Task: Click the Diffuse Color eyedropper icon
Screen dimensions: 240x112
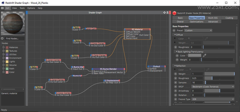Action: point(206,39)
